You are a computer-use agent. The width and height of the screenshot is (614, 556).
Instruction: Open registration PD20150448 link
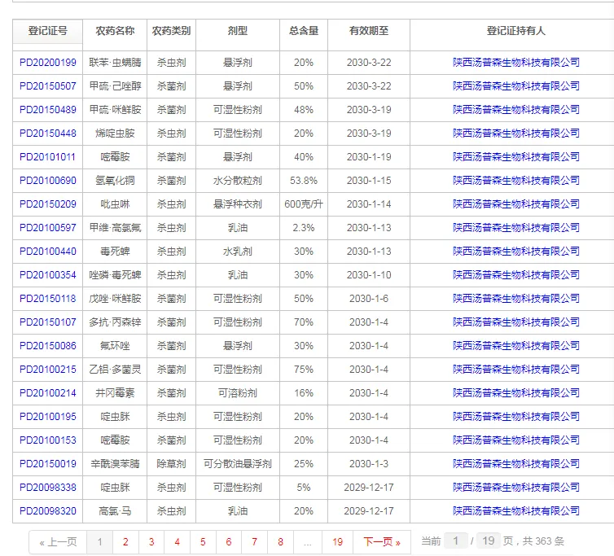[48, 134]
